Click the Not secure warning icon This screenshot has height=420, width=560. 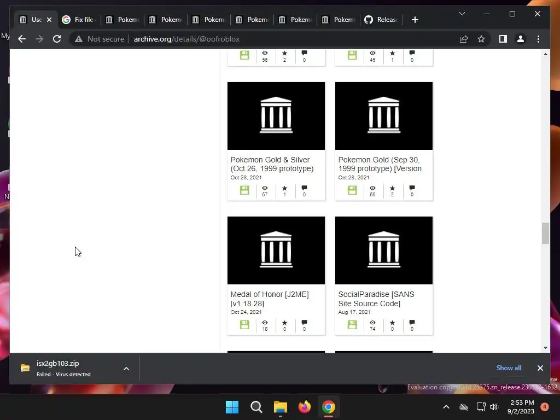(x=79, y=39)
